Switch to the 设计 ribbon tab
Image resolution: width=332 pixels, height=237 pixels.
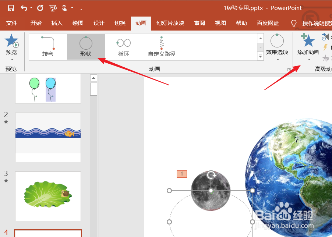(x=99, y=23)
